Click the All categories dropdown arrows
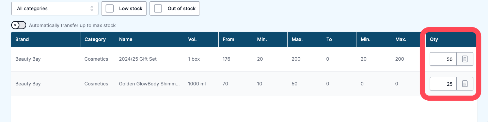The height and width of the screenshot is (122, 488). pos(92,8)
